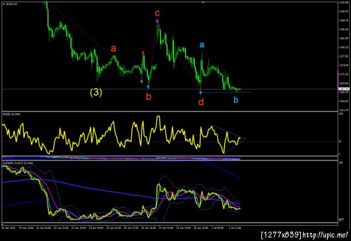Click the 1174.90 price axis label
The image size is (351, 241).
tap(343, 65)
